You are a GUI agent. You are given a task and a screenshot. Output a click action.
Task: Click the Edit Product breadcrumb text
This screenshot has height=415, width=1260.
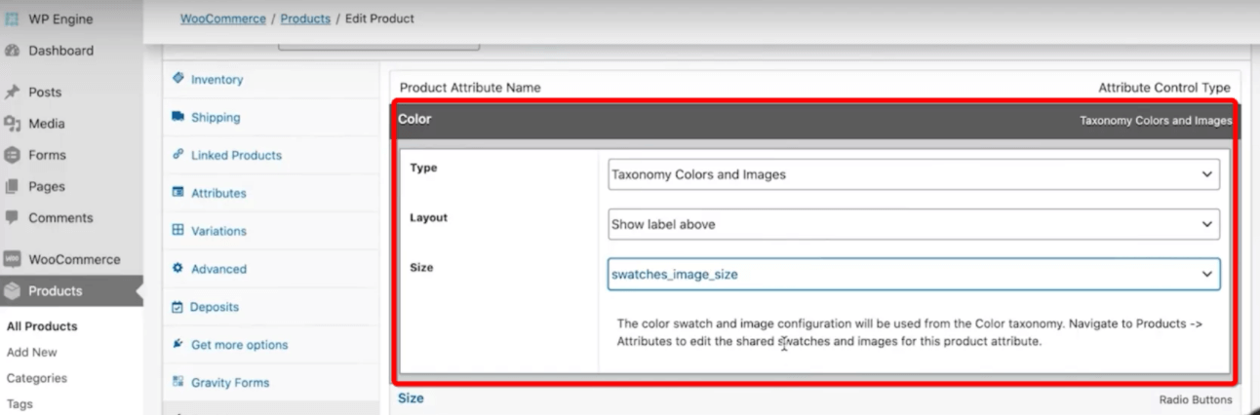(x=379, y=19)
